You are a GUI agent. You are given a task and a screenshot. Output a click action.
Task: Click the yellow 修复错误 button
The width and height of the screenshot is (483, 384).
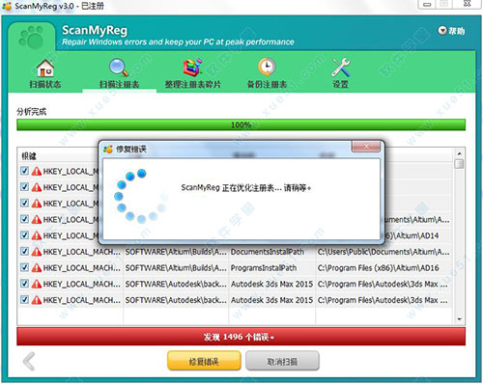(x=204, y=361)
